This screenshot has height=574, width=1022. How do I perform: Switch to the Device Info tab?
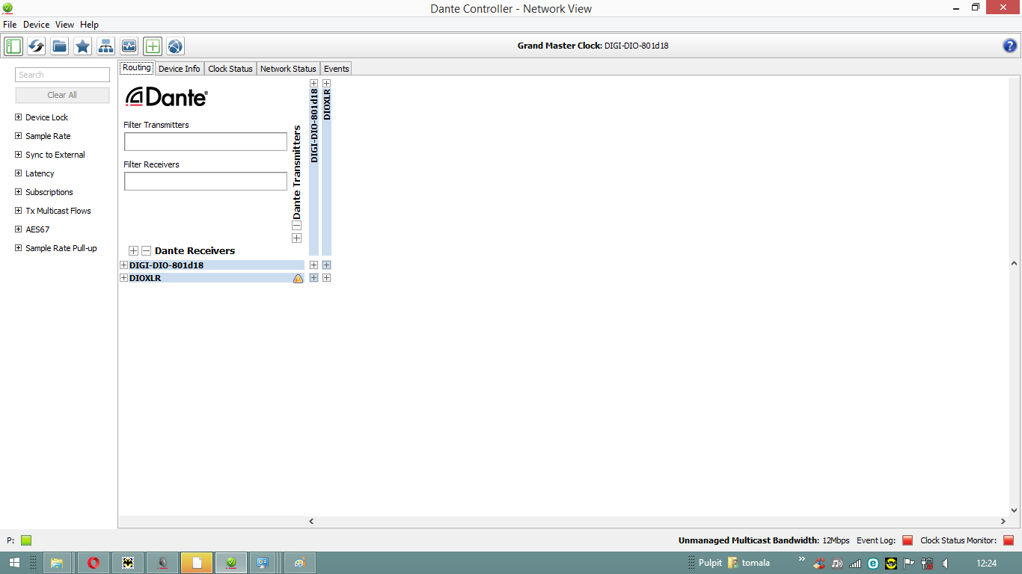[180, 69]
